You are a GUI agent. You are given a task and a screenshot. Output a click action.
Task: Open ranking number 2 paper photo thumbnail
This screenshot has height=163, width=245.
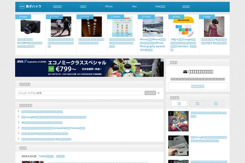pos(178,146)
